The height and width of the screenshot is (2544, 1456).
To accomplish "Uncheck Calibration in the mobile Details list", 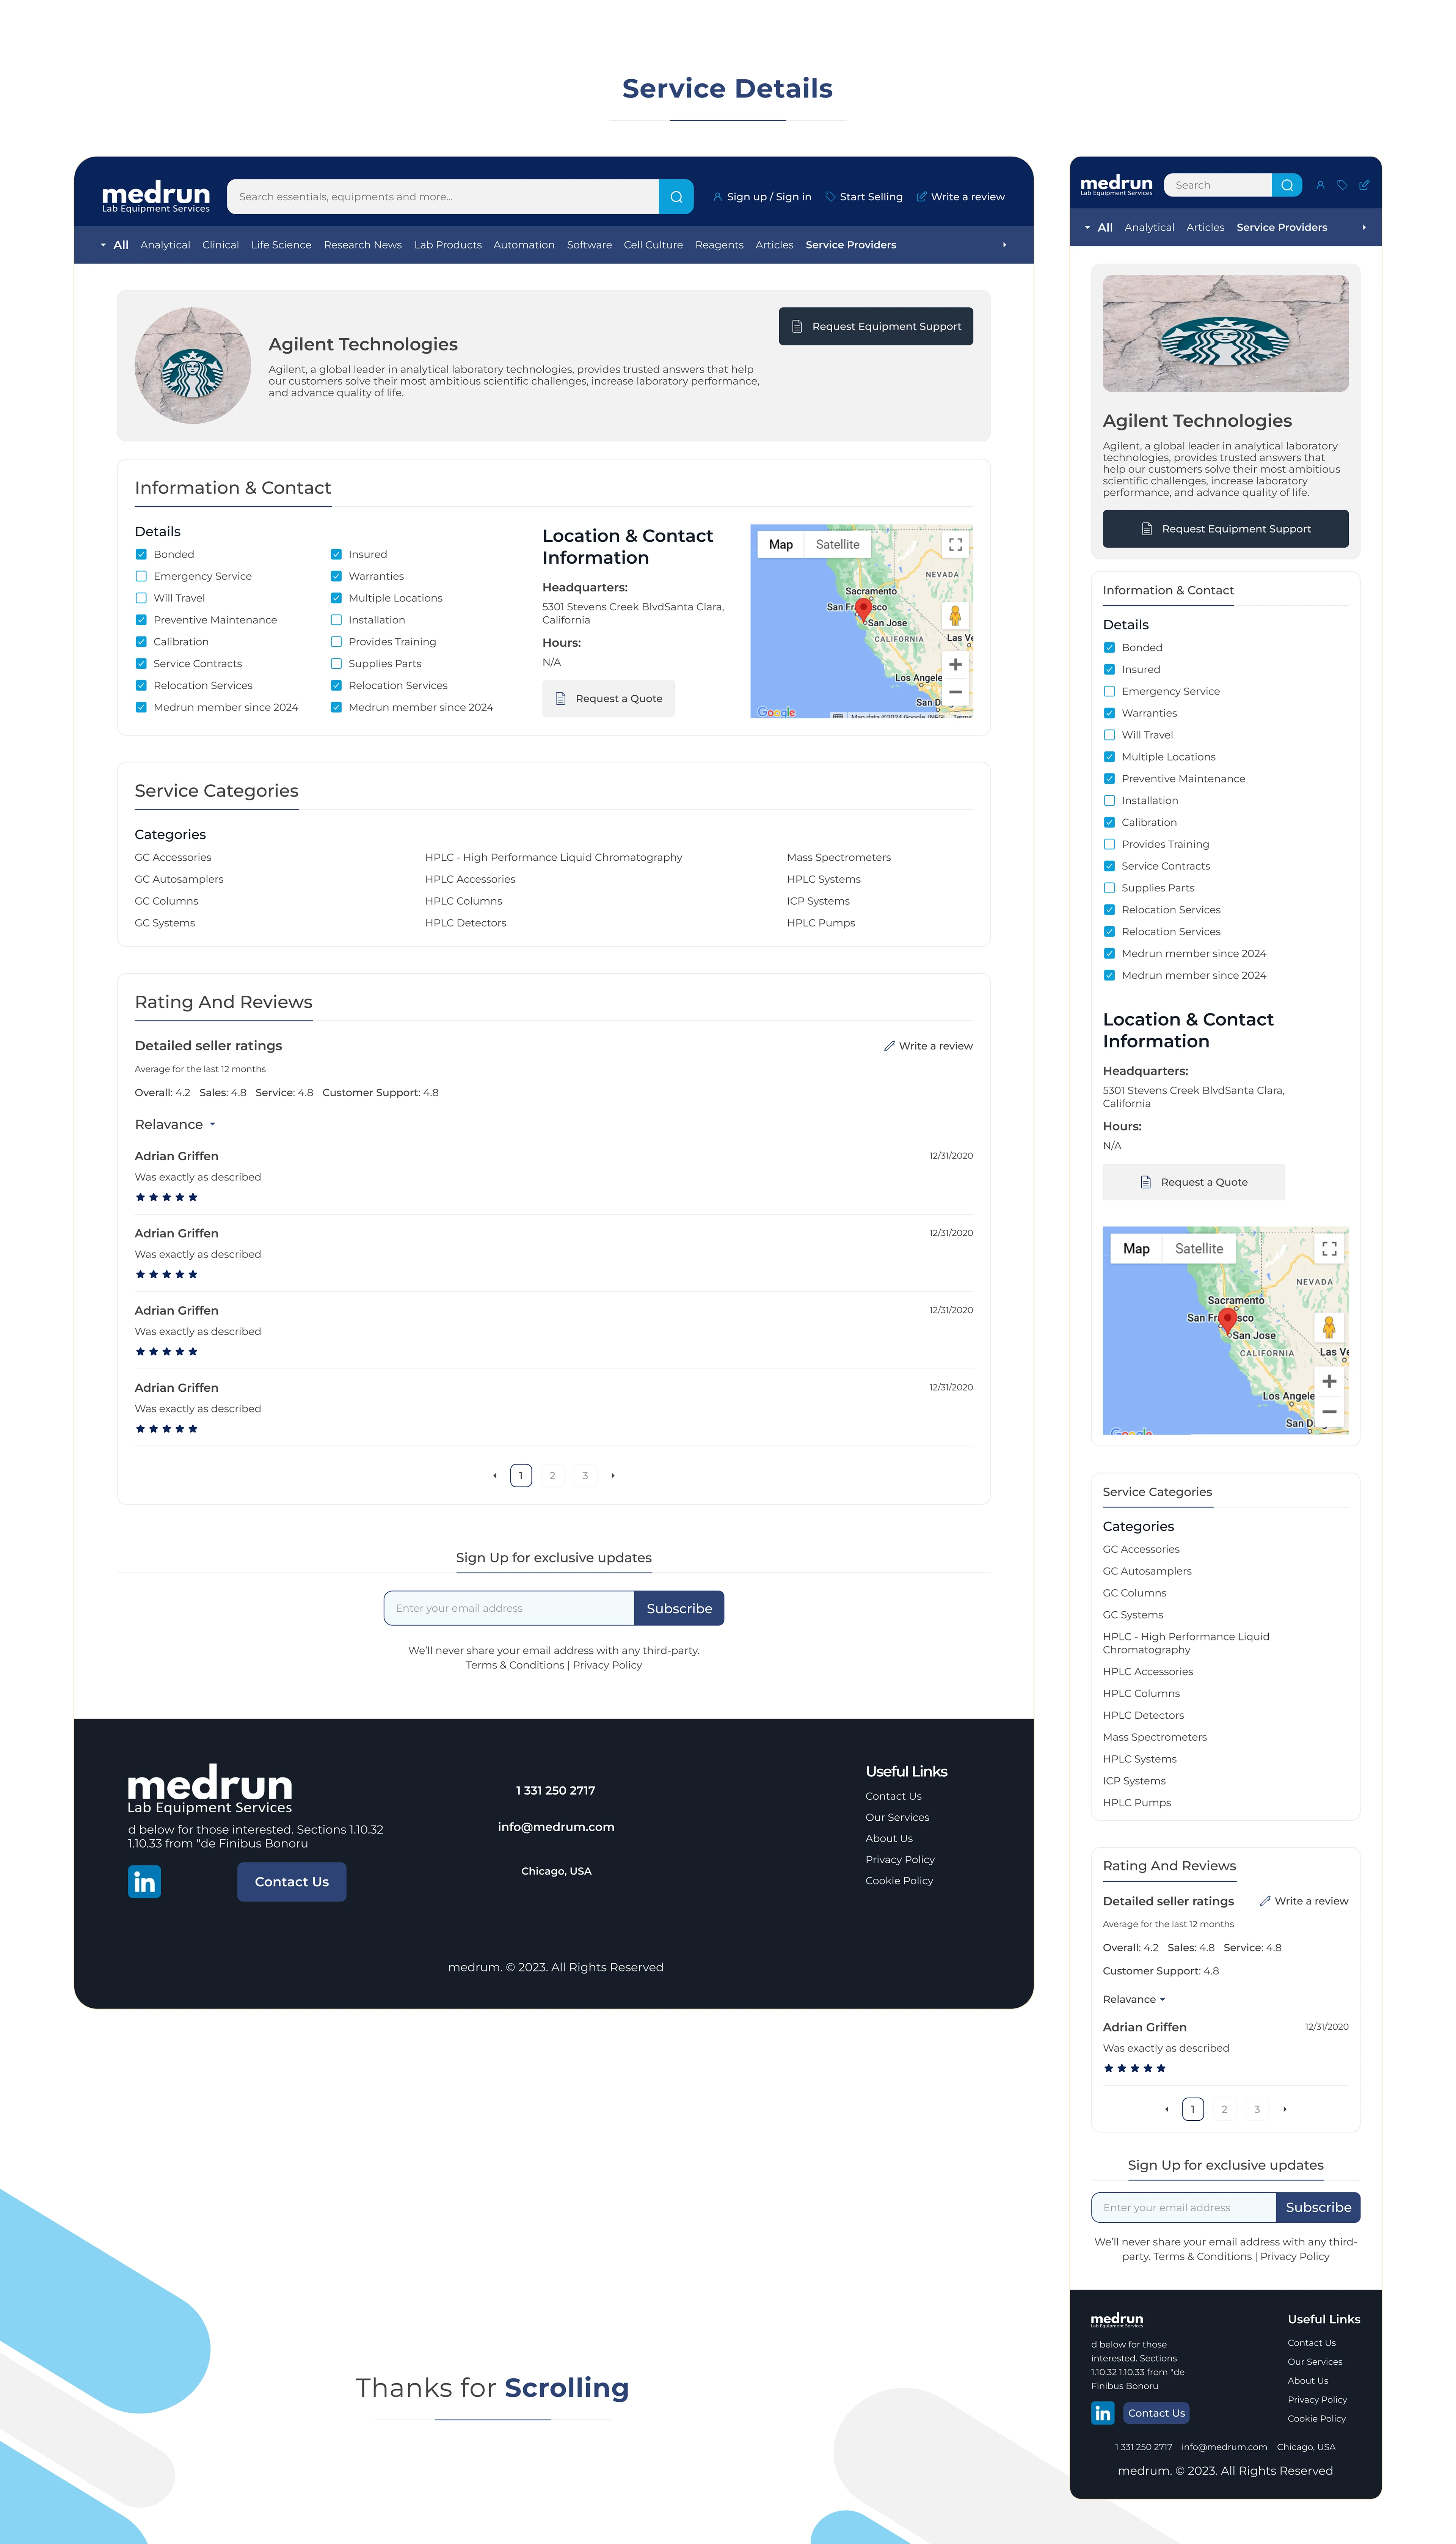I will [x=1109, y=822].
